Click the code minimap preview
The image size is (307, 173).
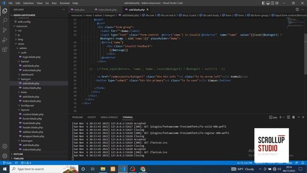pos(295,23)
